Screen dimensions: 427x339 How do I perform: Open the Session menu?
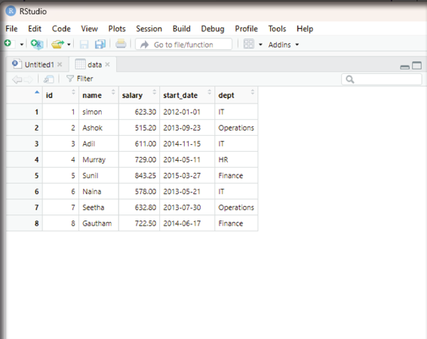click(149, 29)
